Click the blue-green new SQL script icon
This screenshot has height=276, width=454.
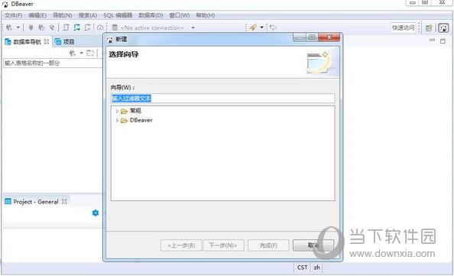pos(76,28)
